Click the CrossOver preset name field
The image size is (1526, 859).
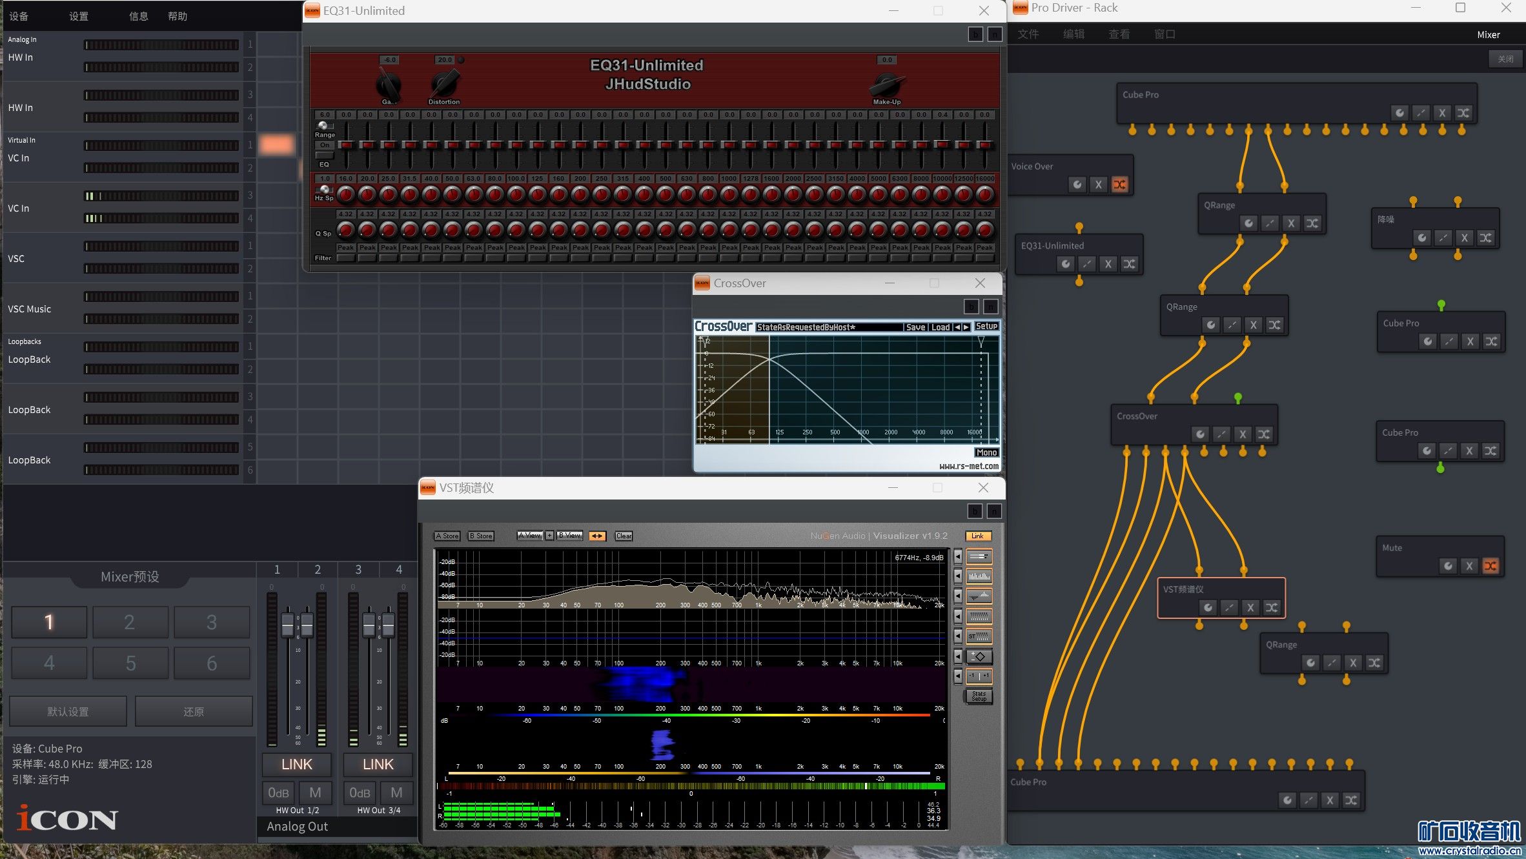click(x=829, y=327)
